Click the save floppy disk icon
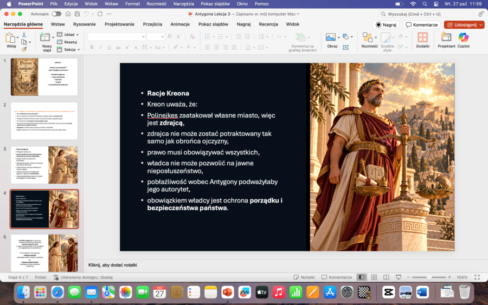Image resolution: width=488 pixels, height=305 pixels. coord(77,14)
